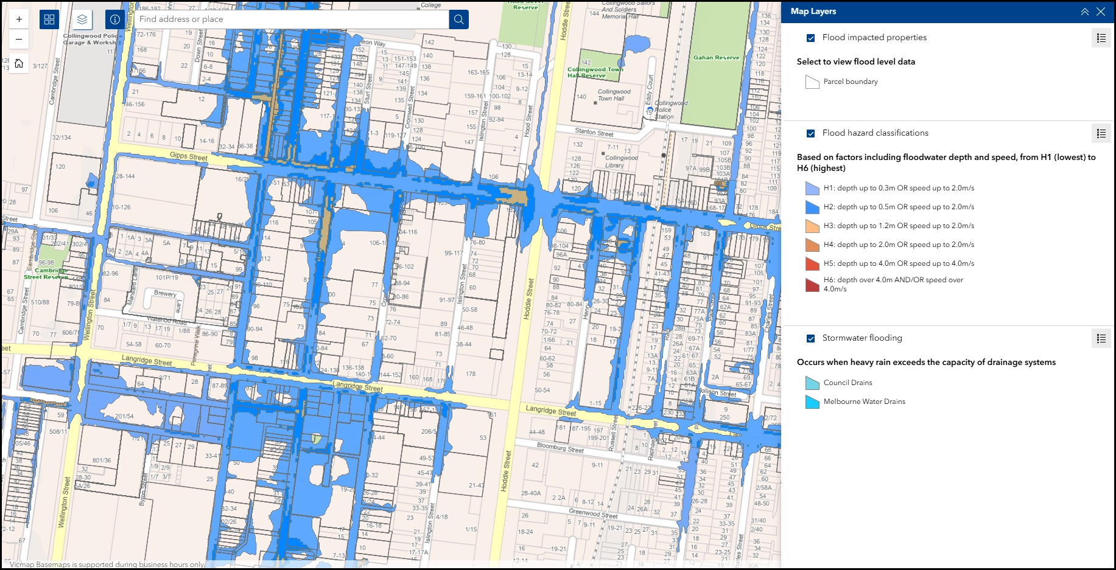Click the Vicmap Basemaps notice text
Image resolution: width=1116 pixels, height=570 pixels.
[x=108, y=565]
